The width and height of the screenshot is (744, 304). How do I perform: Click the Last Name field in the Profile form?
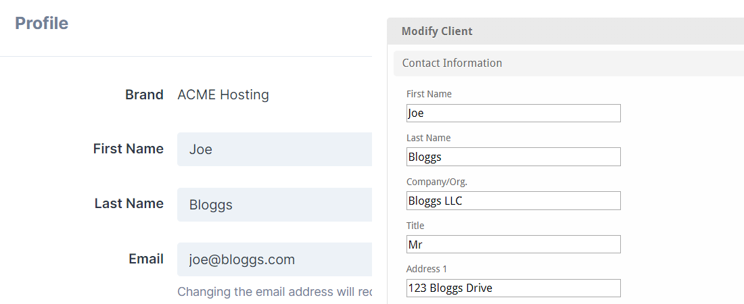coord(274,205)
